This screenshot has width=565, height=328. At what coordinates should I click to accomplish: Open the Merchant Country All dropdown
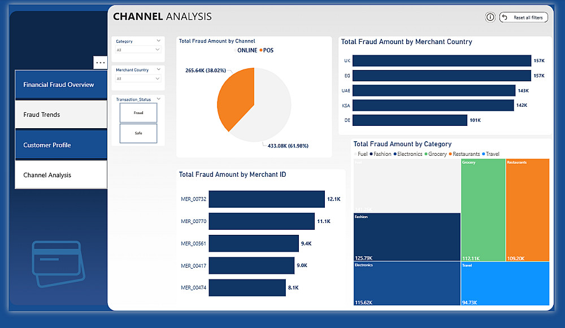(x=138, y=78)
